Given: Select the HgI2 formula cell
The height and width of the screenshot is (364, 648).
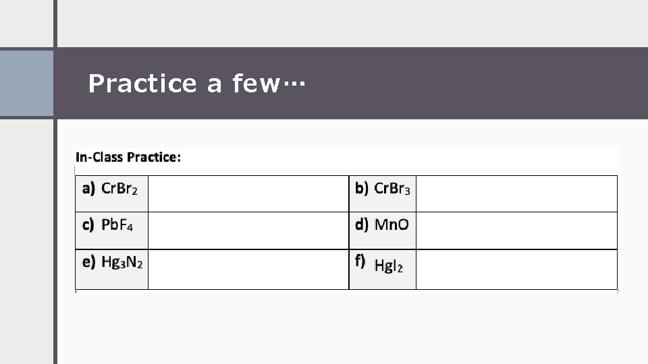Looking at the screenshot, I should click(x=383, y=270).
